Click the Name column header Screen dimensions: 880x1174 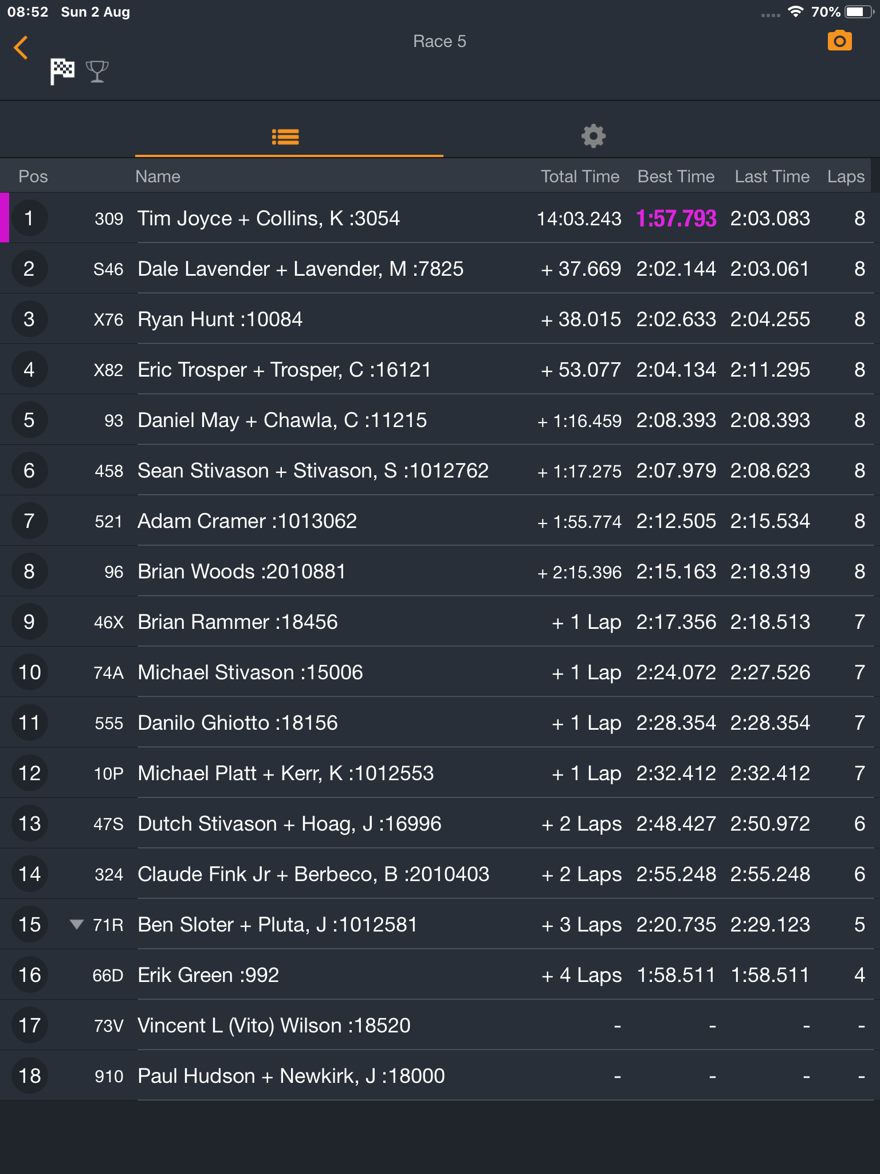coord(158,177)
